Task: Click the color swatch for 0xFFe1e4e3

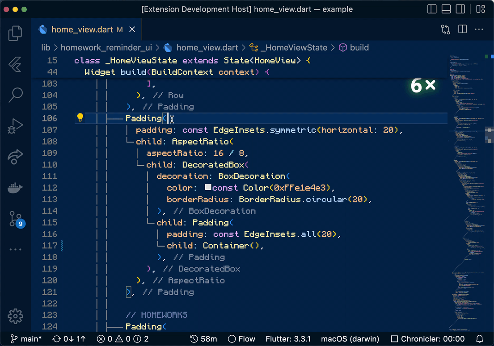Action: (x=208, y=187)
